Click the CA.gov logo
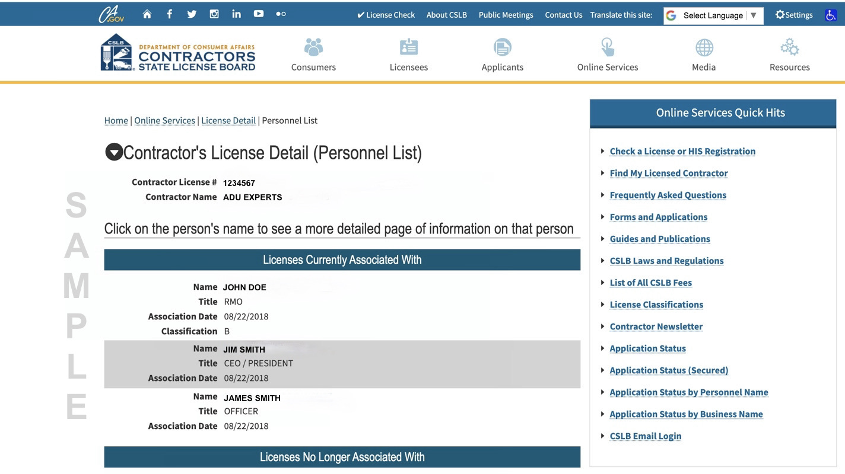Screen dimensions: 845x474 click(112, 14)
